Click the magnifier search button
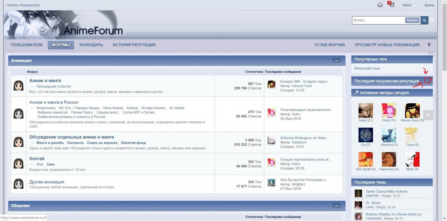 [x=424, y=20]
